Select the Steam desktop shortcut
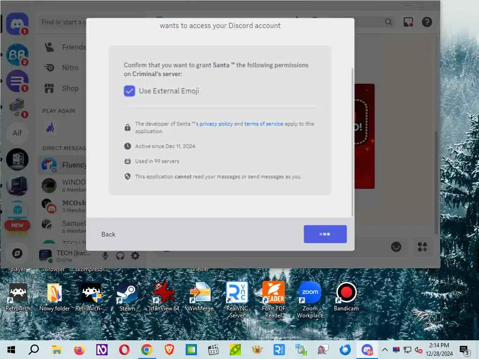Screen dimensions: 479x359 (127, 297)
